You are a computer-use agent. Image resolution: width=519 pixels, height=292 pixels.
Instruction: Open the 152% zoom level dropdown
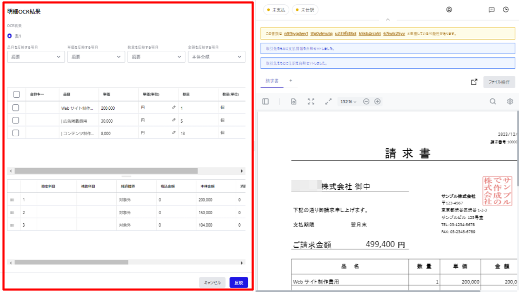point(348,102)
